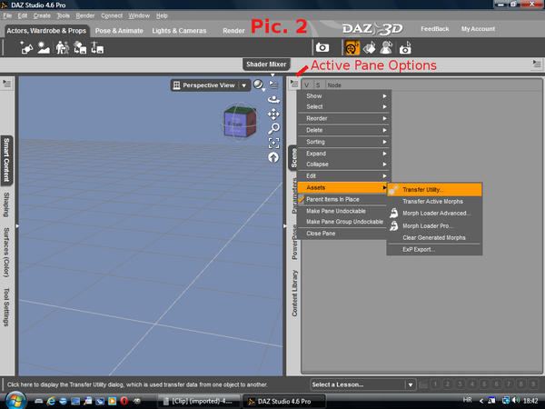The width and height of the screenshot is (545, 409).
Task: Select the highlighted orange spiral tool icon
Action: 352,47
